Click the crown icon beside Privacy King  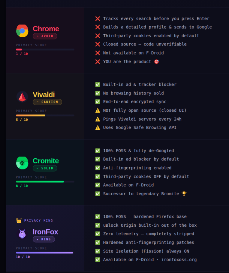[x=19, y=221]
